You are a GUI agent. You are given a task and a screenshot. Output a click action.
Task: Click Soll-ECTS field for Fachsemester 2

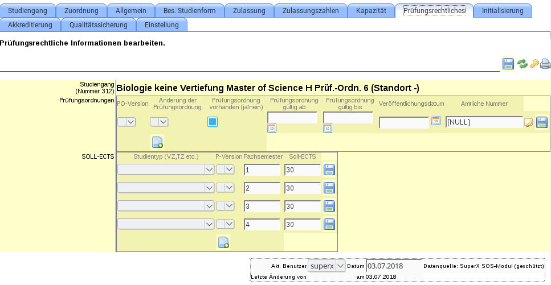point(302,188)
